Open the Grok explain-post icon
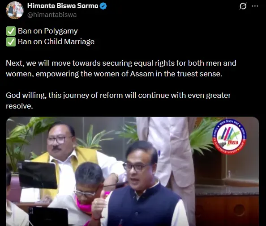The width and height of the screenshot is (266, 226). point(243,6)
